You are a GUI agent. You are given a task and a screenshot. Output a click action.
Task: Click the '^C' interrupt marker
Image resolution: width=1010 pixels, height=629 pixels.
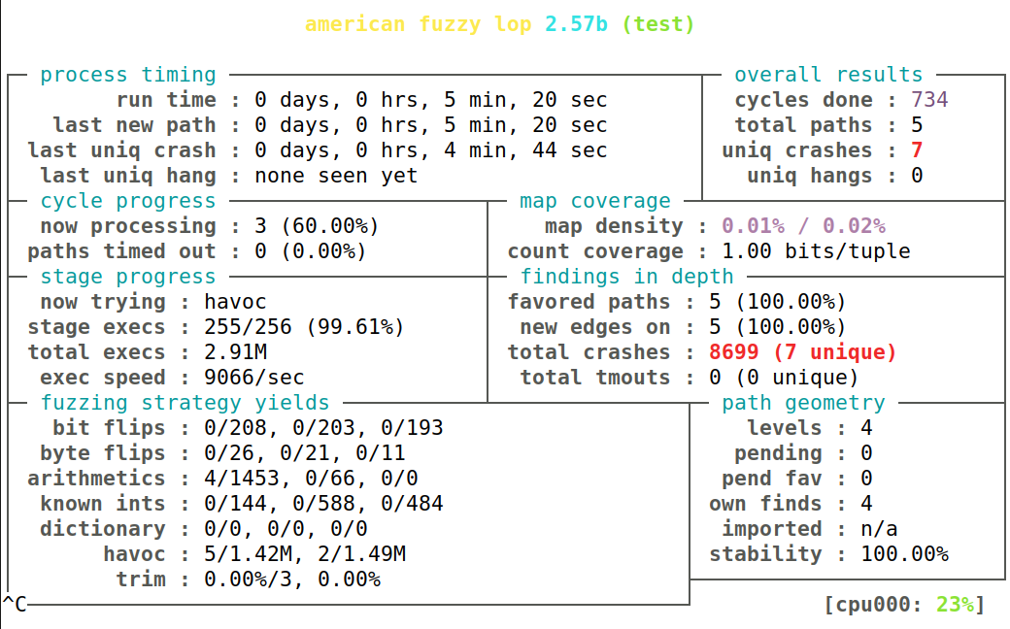pyautogui.click(x=15, y=605)
